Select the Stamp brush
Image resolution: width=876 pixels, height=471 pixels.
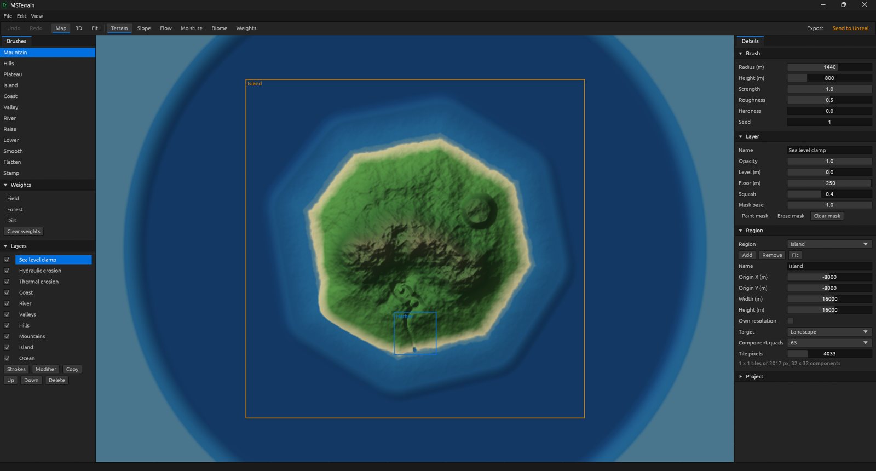point(48,173)
